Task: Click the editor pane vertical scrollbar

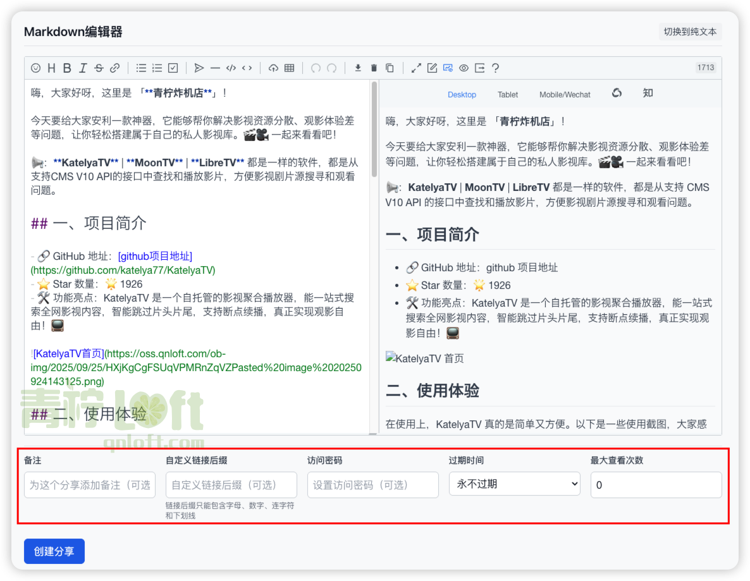Action: [374, 129]
